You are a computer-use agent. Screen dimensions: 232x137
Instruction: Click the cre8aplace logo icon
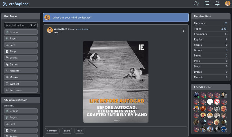click(x=5, y=4)
